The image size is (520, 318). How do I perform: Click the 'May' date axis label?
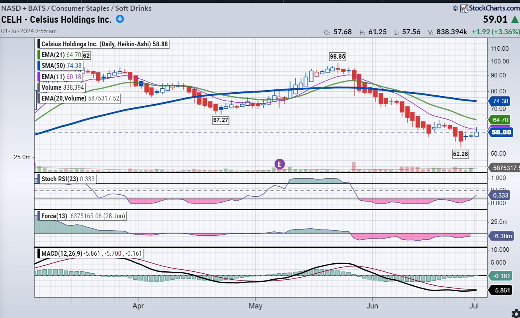coord(255,306)
